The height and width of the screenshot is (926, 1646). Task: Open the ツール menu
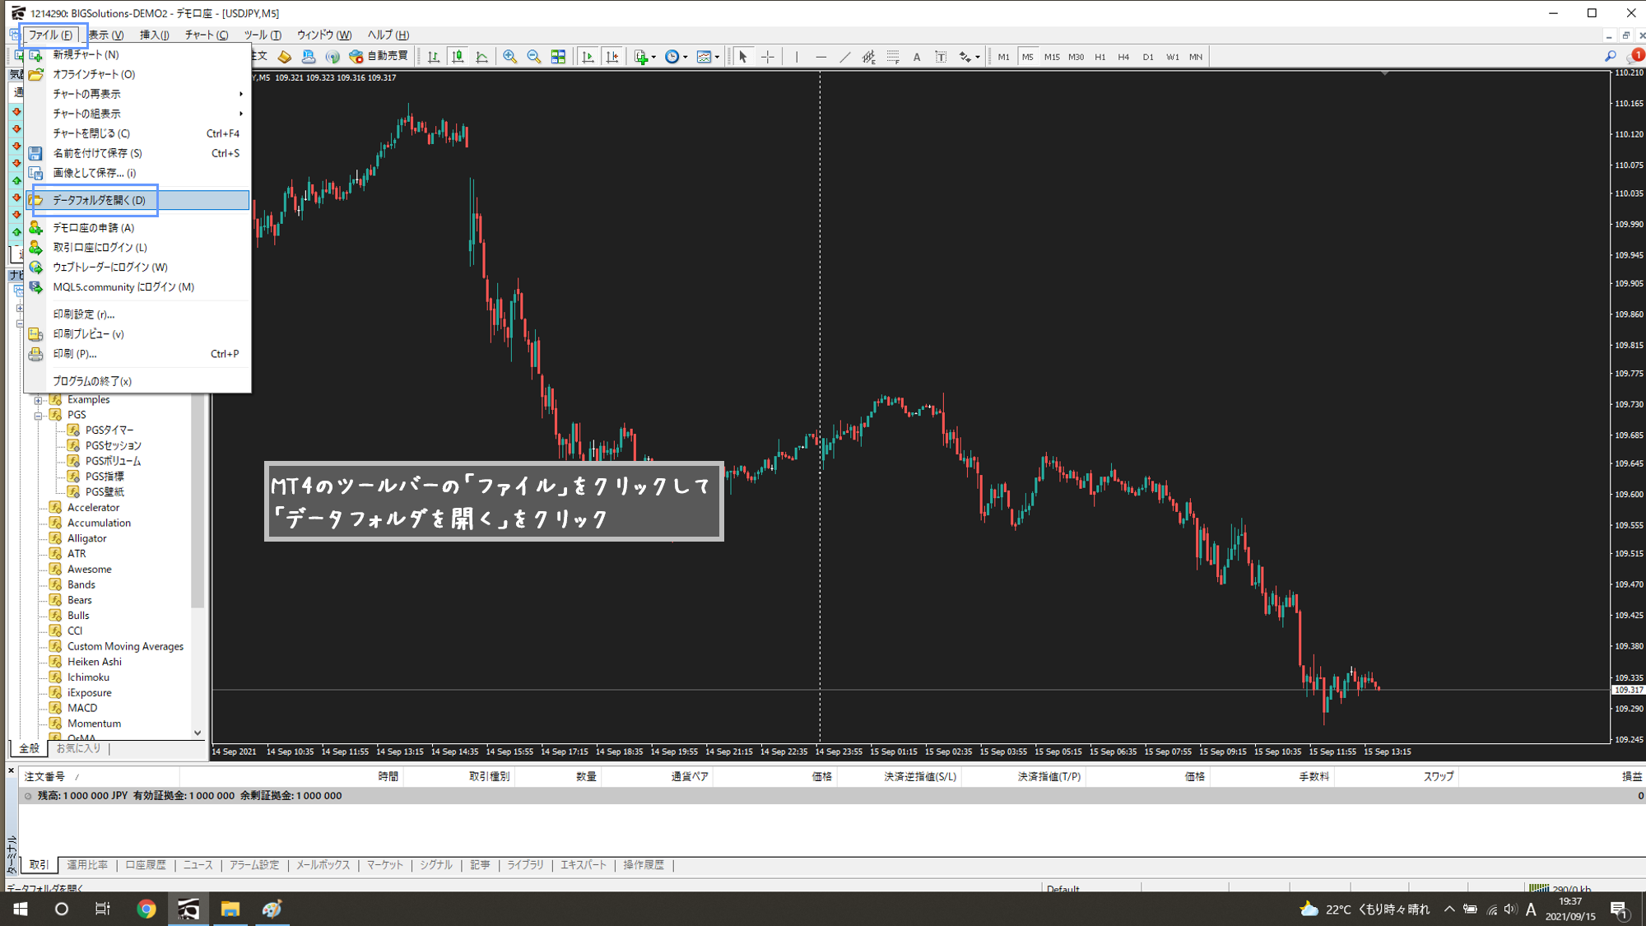click(x=262, y=35)
